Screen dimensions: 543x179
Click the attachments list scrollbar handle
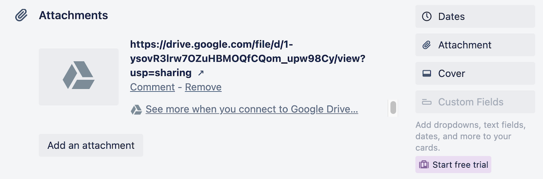click(393, 108)
